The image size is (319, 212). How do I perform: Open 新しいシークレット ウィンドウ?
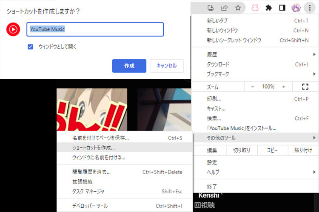[x=255, y=40]
